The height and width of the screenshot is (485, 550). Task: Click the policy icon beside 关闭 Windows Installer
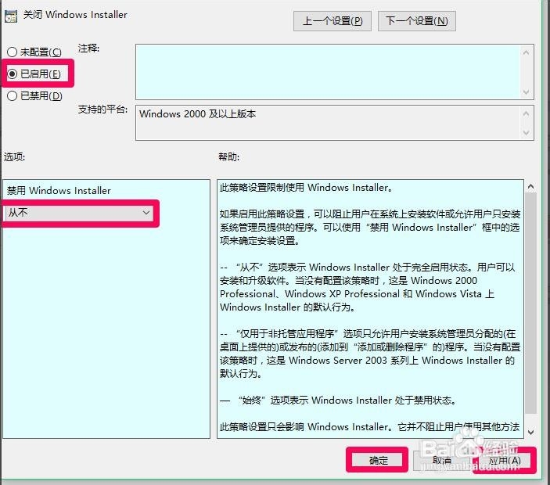pyautogui.click(x=11, y=16)
